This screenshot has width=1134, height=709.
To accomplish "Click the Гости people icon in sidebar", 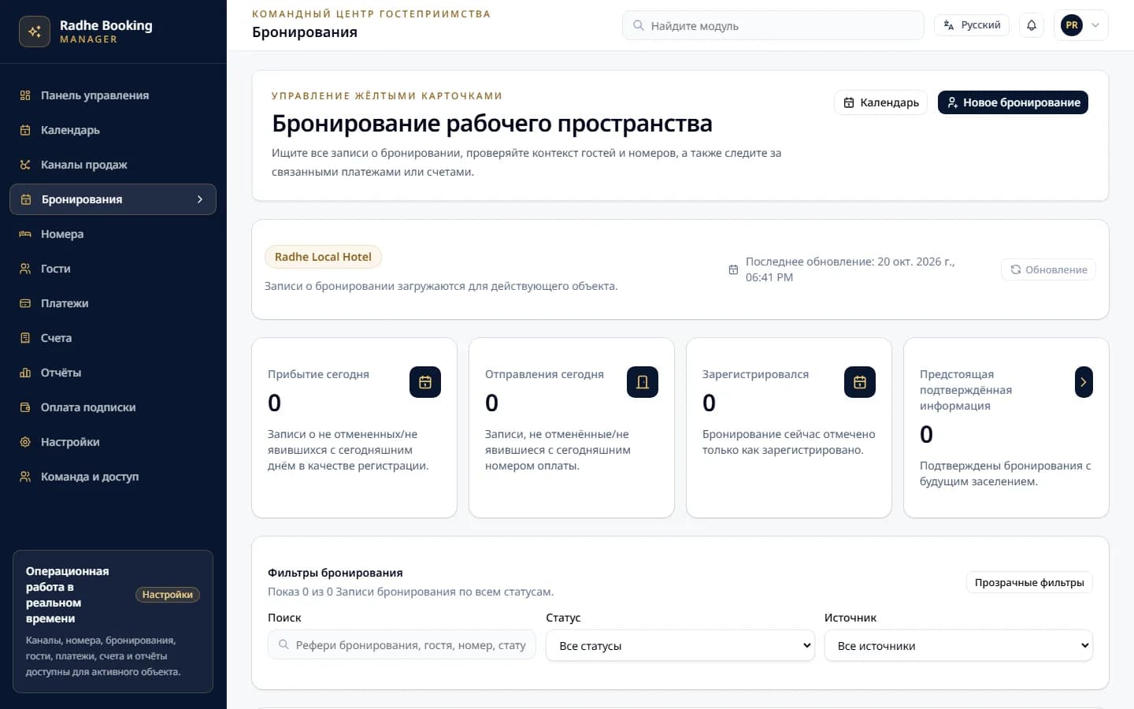I will 25,269.
